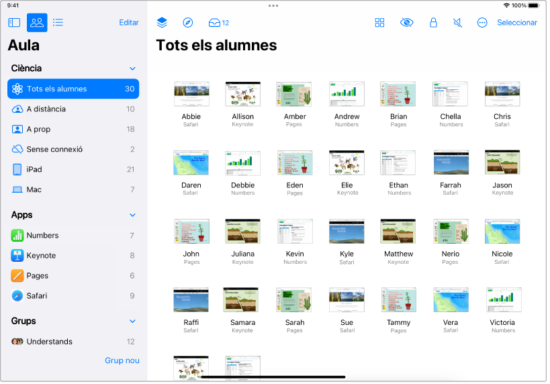Select the Sense connexió list item
The height and width of the screenshot is (384, 550).
tap(73, 150)
